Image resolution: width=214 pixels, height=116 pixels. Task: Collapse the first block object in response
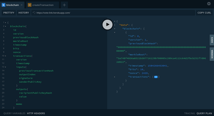115,32
